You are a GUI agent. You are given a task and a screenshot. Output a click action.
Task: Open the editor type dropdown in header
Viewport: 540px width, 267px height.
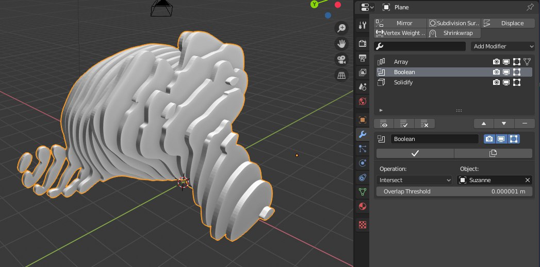367,7
